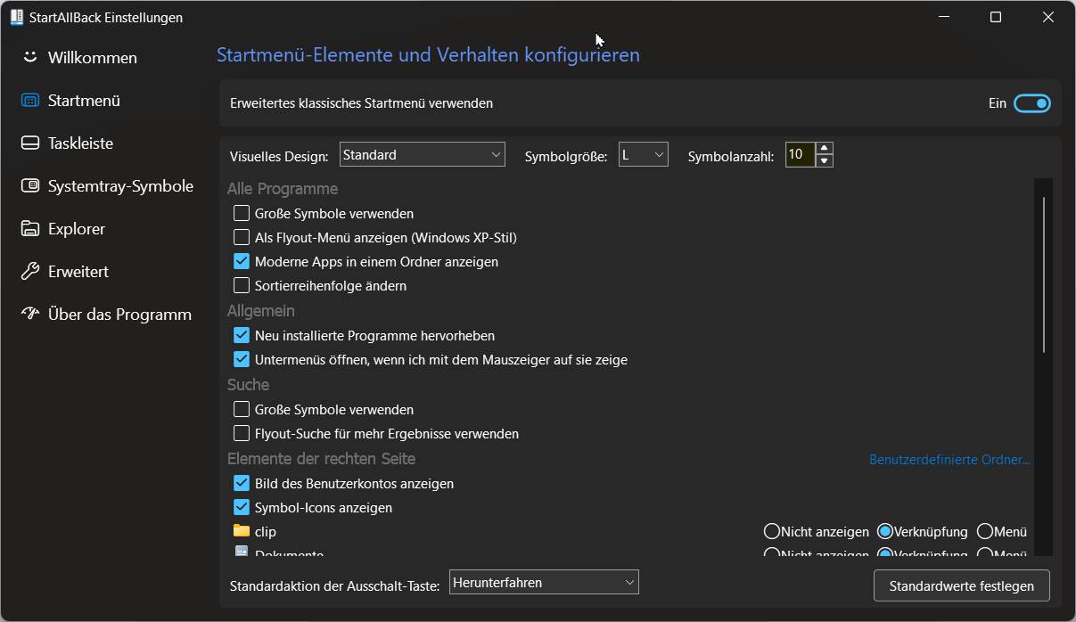
Task: Switch to the Explorer settings page
Action: (x=77, y=229)
